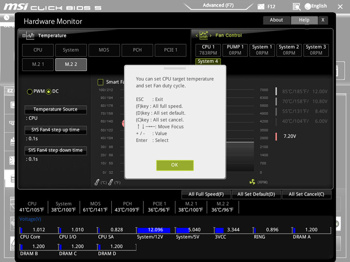
Task: Toggle the Smart Fan checkbox
Action: [x=101, y=82]
